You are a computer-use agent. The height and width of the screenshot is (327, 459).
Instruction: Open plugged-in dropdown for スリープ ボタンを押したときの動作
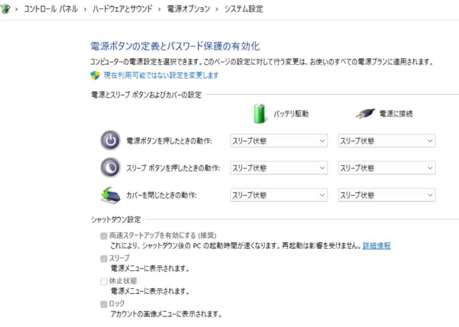click(x=387, y=168)
